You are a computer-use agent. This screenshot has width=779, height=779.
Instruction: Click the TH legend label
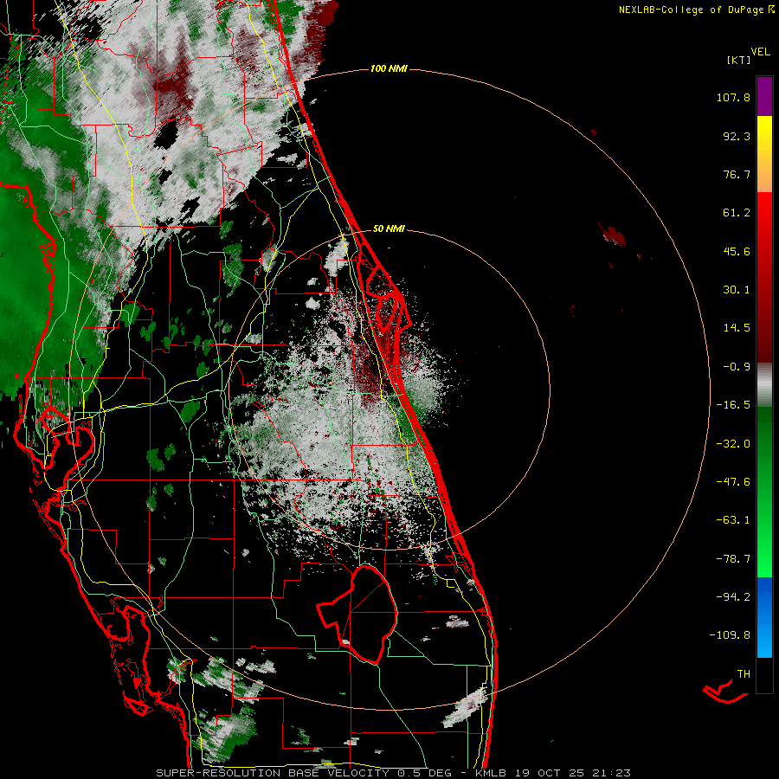tap(744, 674)
